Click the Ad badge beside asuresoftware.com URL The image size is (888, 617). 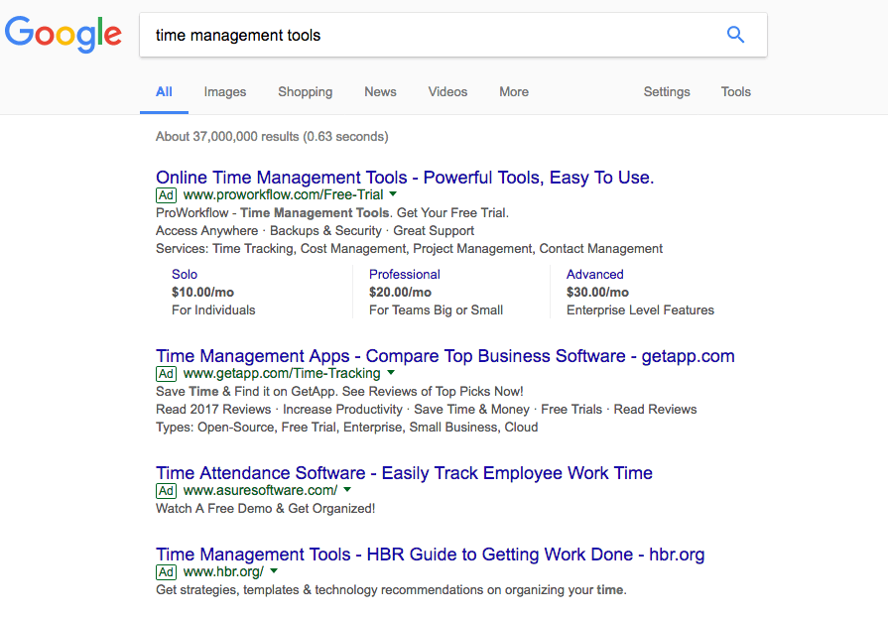coord(166,491)
